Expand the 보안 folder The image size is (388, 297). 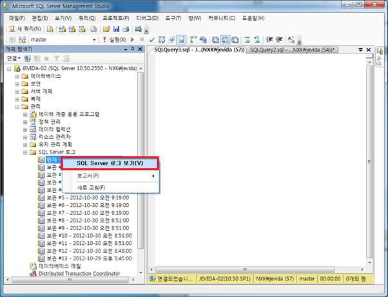coord(17,84)
